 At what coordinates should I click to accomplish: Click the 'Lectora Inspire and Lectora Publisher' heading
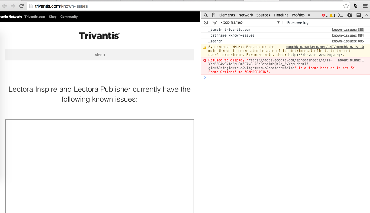(x=99, y=94)
